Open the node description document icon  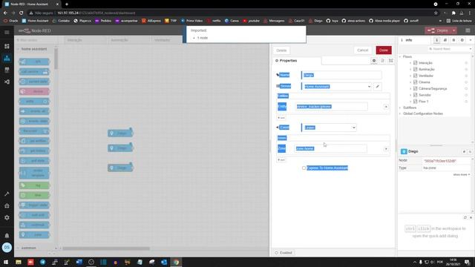382,61
